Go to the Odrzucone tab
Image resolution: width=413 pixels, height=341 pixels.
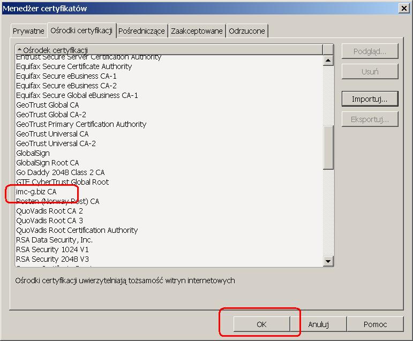click(246, 31)
